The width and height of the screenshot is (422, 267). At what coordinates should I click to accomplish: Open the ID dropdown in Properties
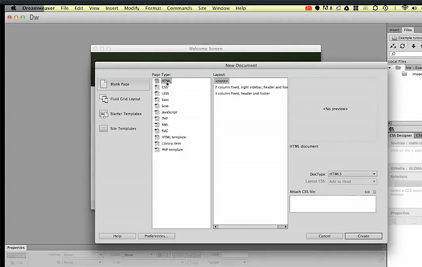(82, 262)
